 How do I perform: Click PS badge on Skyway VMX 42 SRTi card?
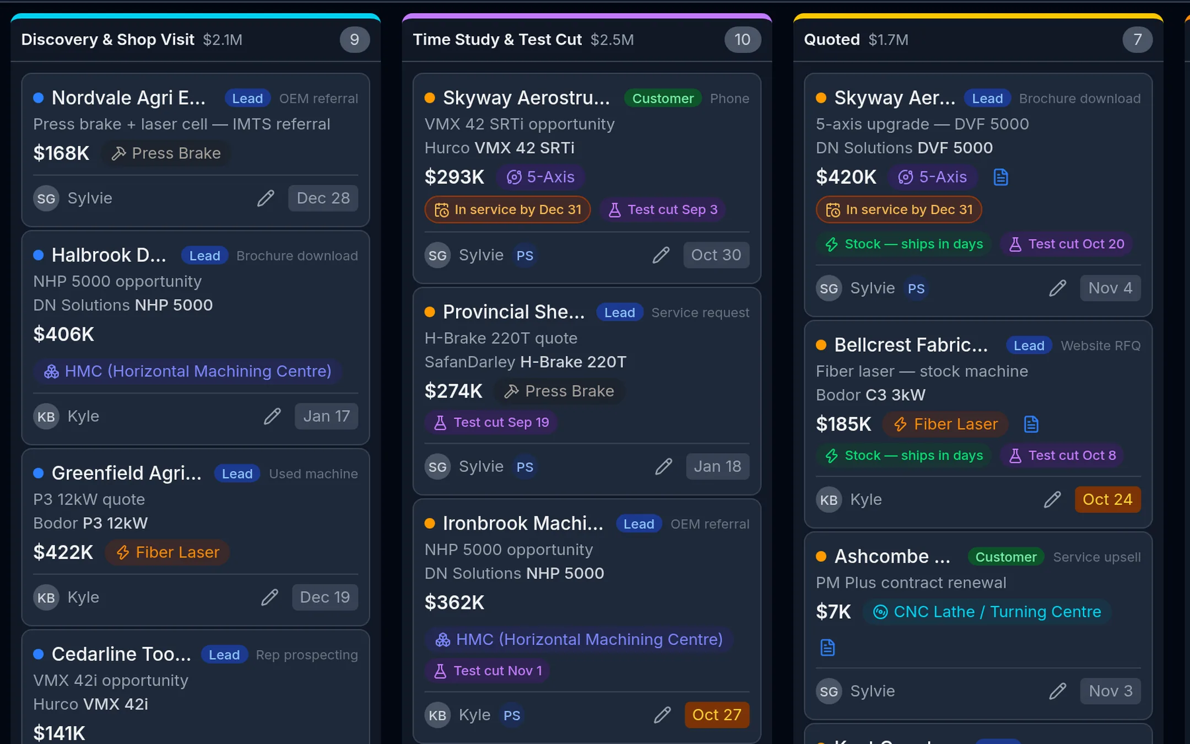(x=524, y=255)
